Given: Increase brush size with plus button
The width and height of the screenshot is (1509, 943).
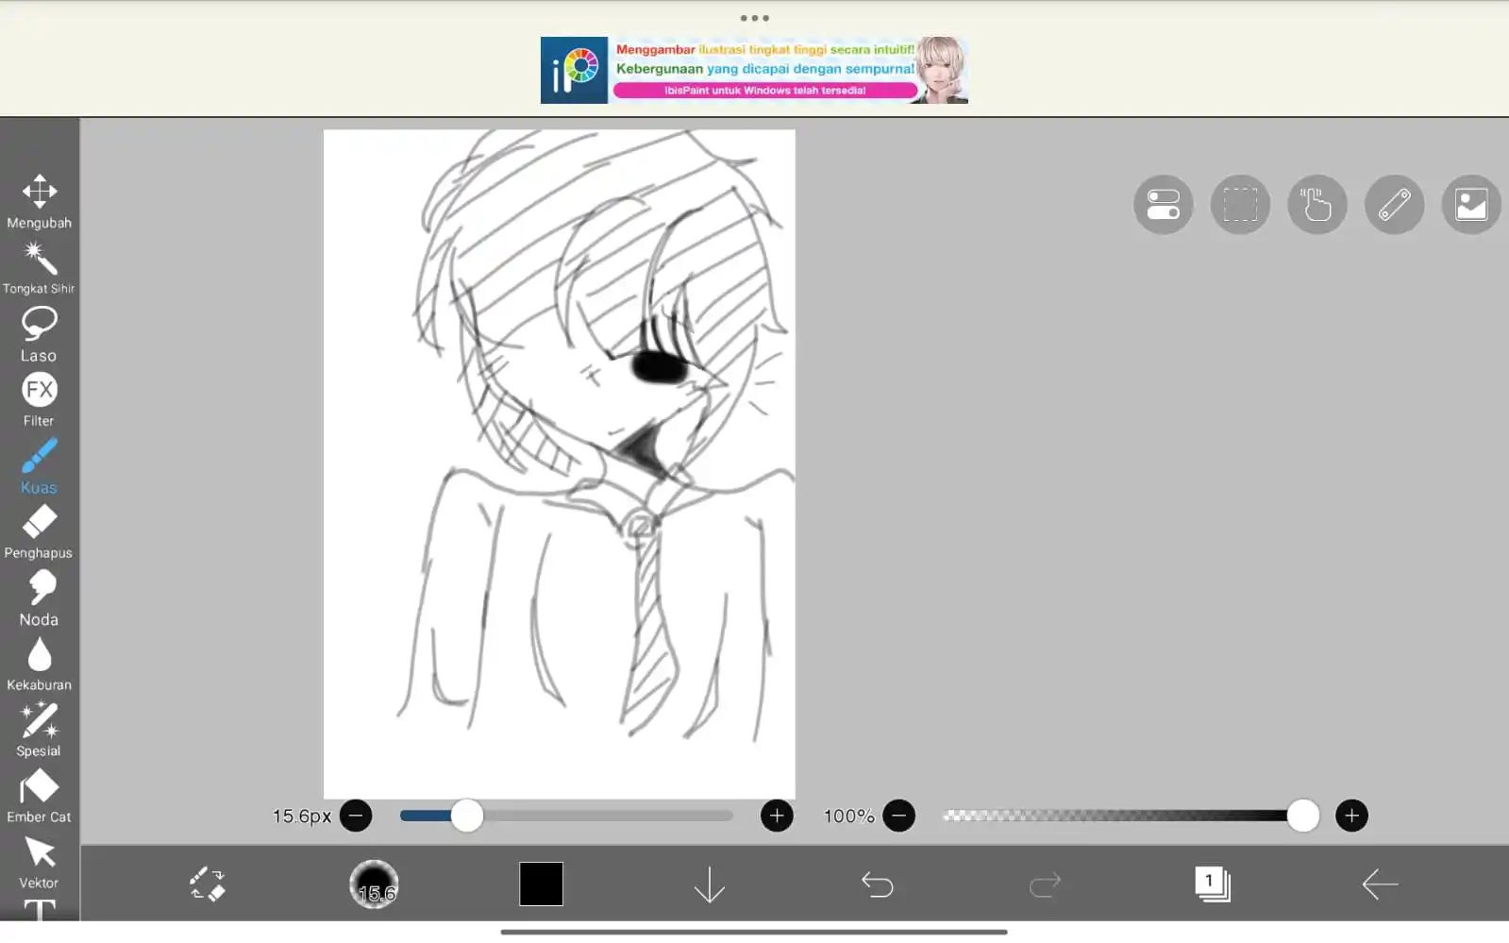Looking at the screenshot, I should (x=777, y=816).
